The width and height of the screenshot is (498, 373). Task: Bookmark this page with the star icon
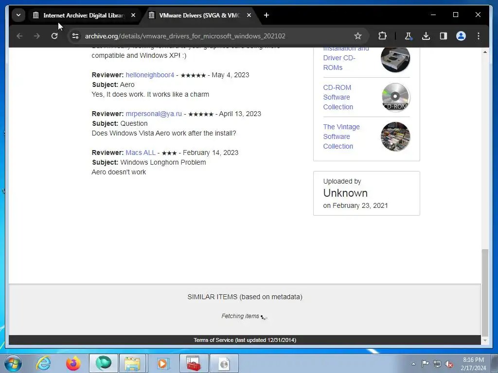click(358, 36)
